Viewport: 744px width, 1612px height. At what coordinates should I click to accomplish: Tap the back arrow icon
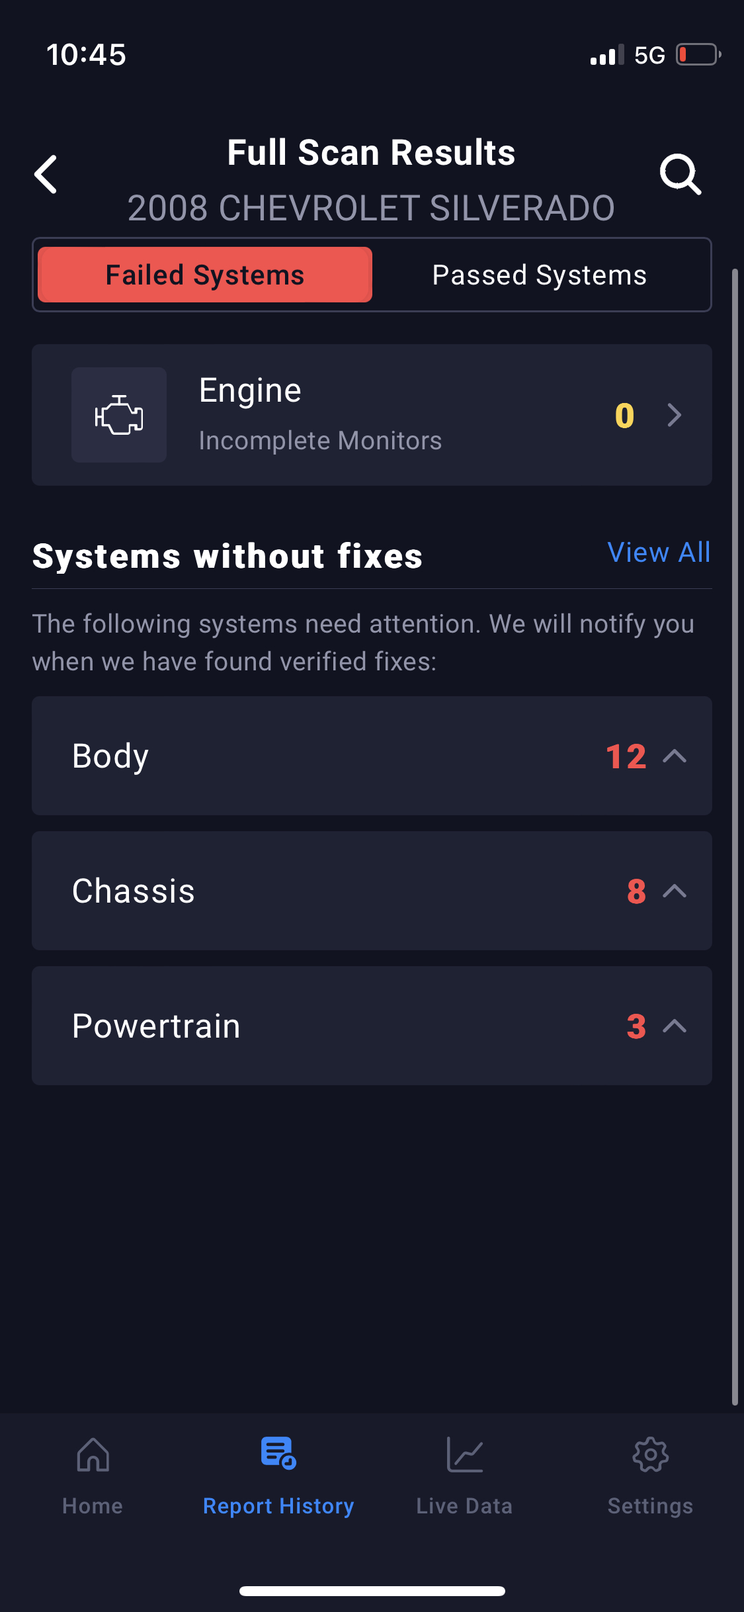(46, 175)
